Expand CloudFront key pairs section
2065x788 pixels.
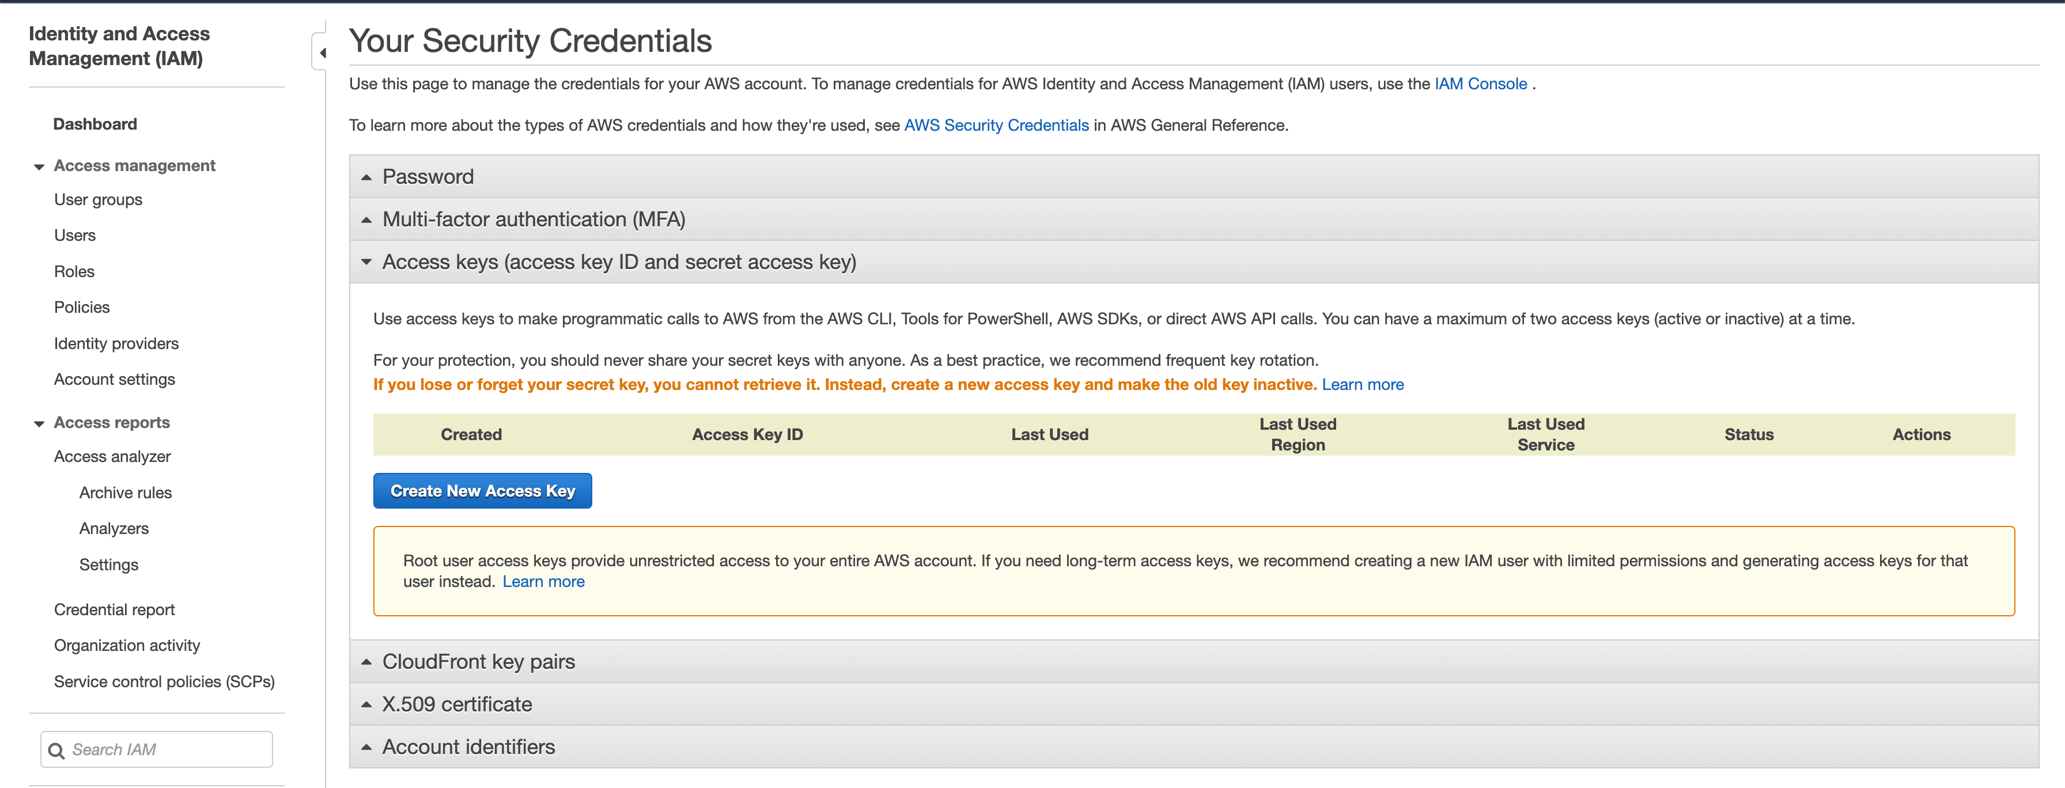478,661
